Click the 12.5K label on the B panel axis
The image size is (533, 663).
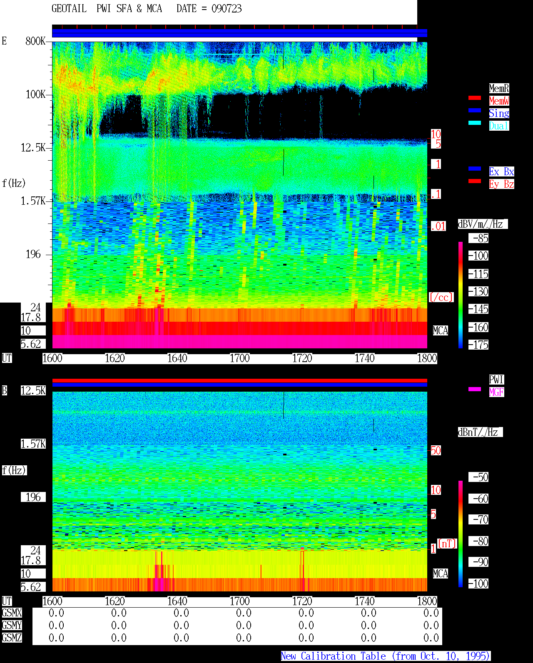[33, 390]
